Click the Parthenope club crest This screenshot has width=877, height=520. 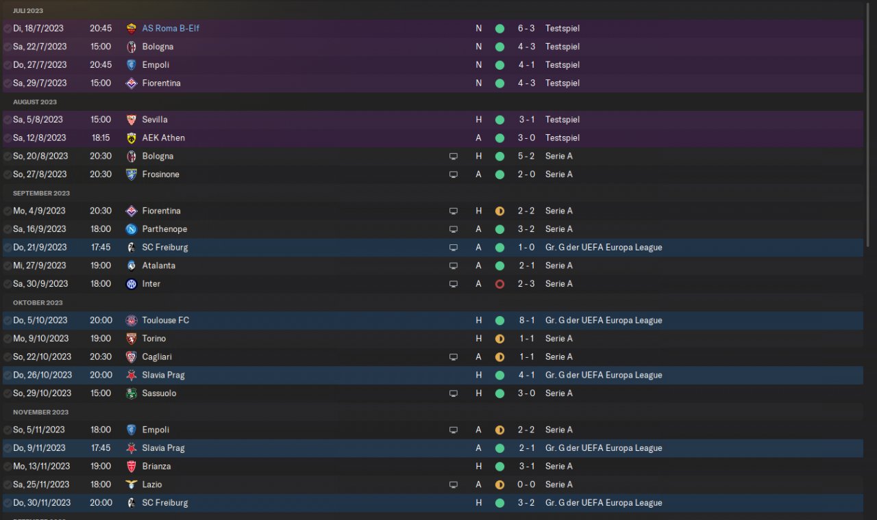pyautogui.click(x=132, y=229)
